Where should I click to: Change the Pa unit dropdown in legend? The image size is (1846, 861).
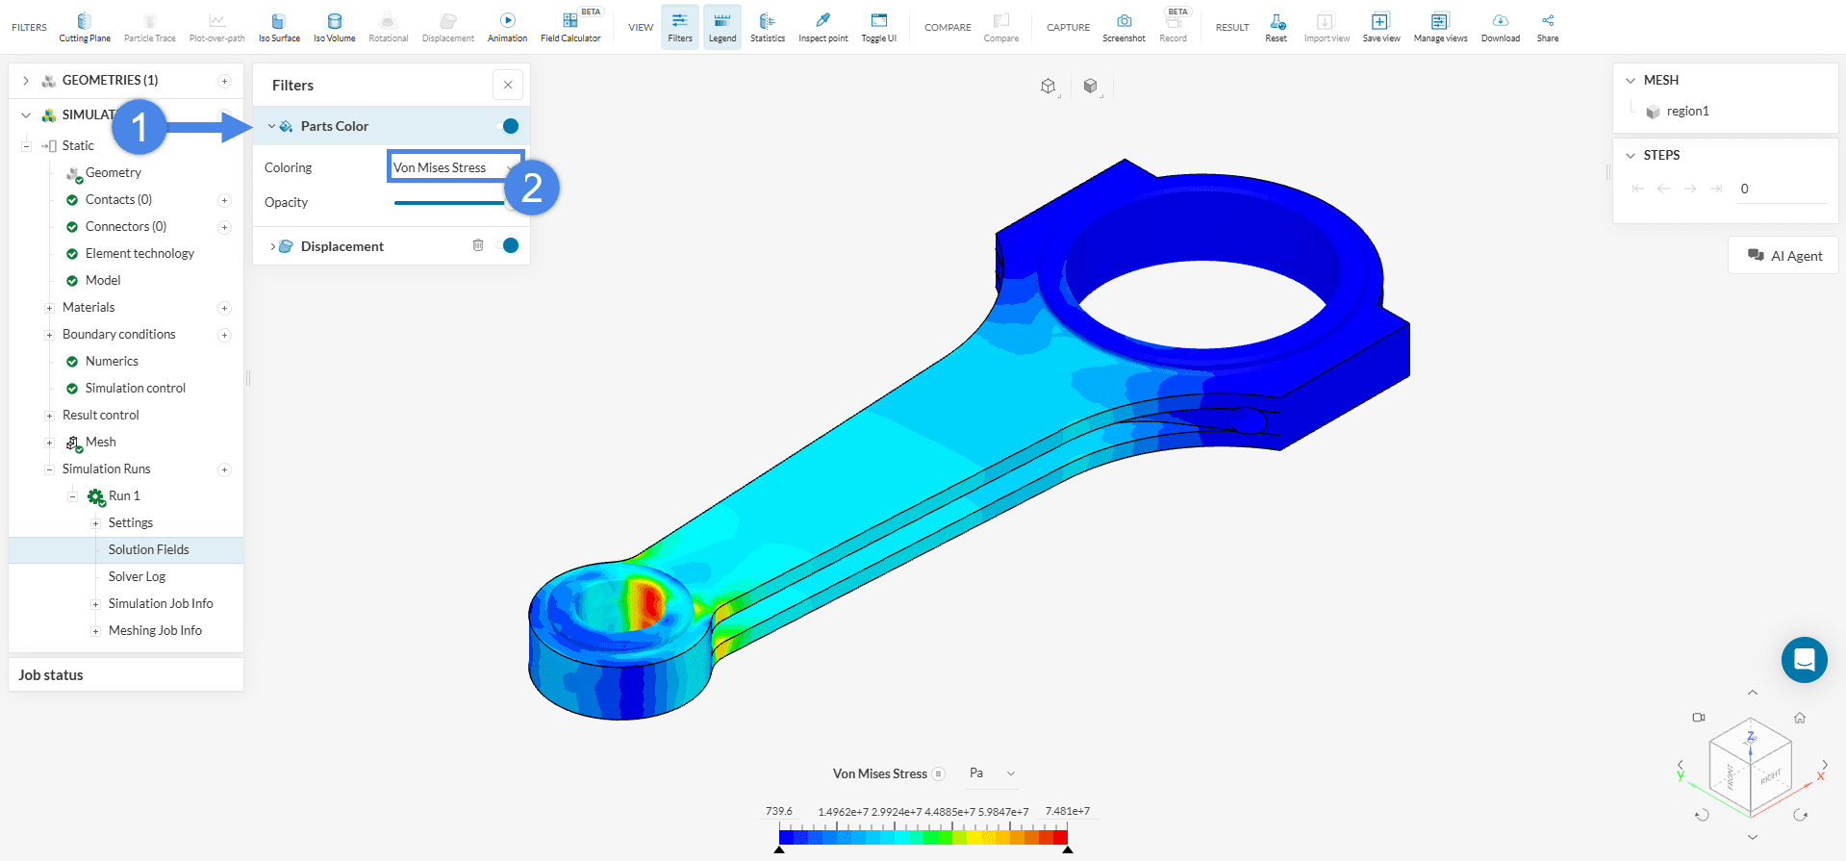(992, 773)
